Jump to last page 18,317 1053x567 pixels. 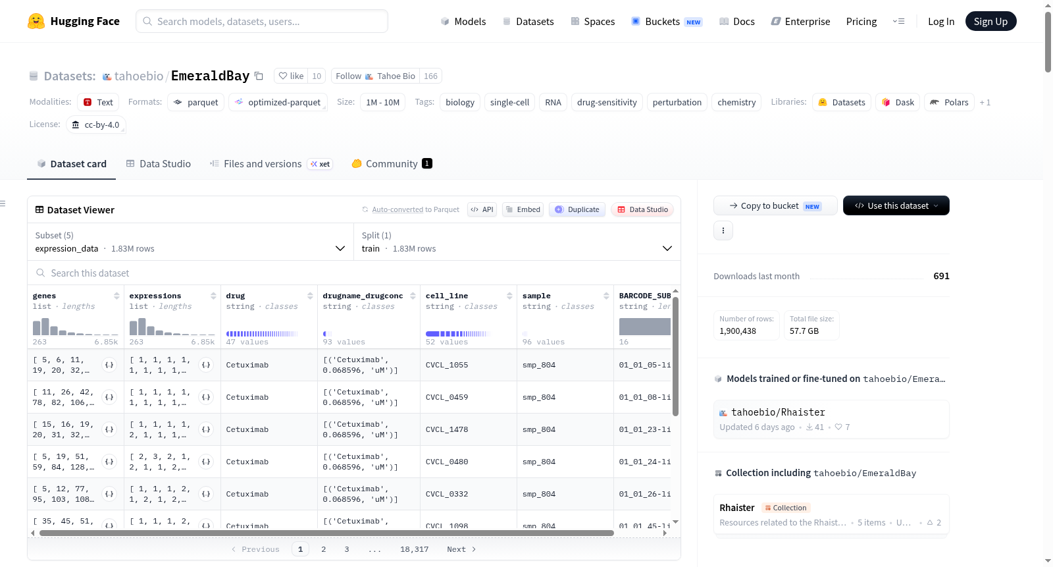pos(414,549)
